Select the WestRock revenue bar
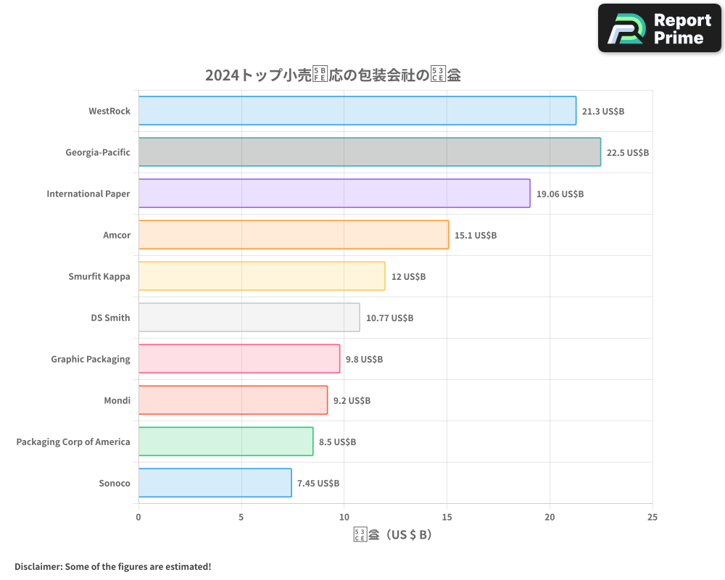This screenshot has height=580, width=725. point(355,111)
